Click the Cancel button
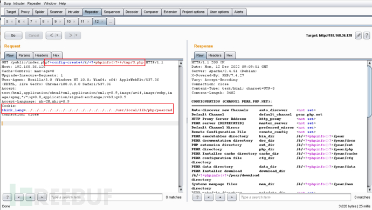Screen dimensions: 372x210 click(34, 35)
